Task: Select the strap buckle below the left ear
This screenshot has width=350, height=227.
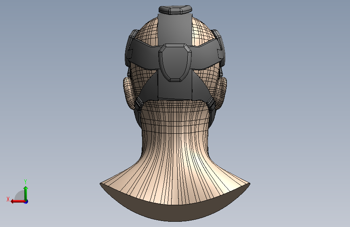Action: 139,104
